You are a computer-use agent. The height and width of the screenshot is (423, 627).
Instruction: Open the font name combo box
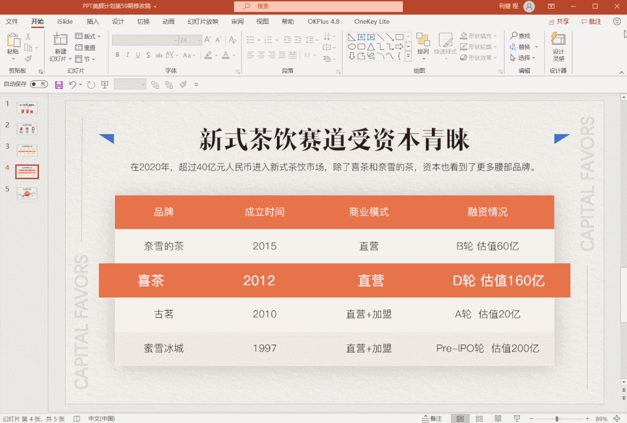click(145, 40)
